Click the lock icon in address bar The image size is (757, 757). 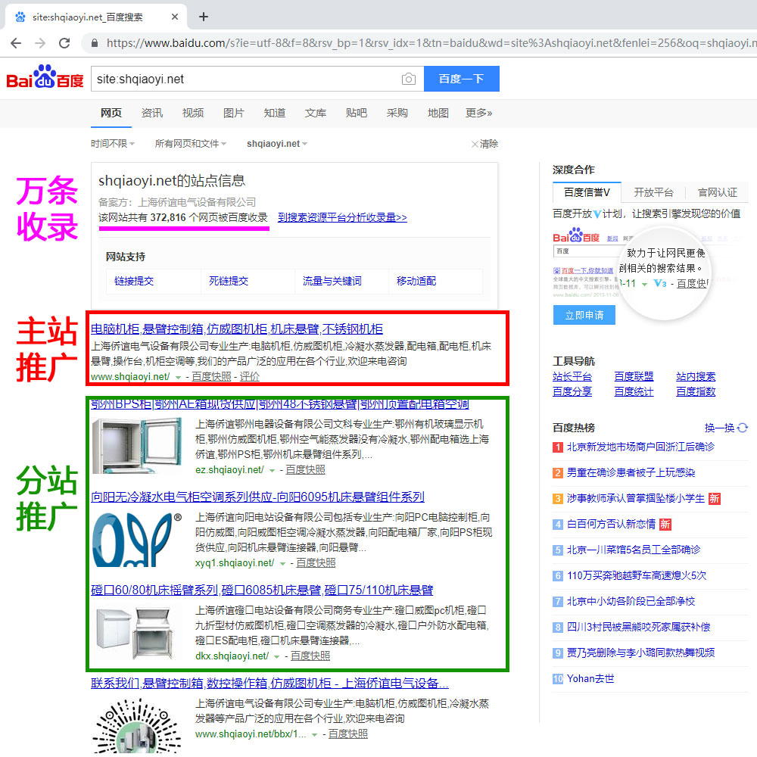pyautogui.click(x=95, y=43)
